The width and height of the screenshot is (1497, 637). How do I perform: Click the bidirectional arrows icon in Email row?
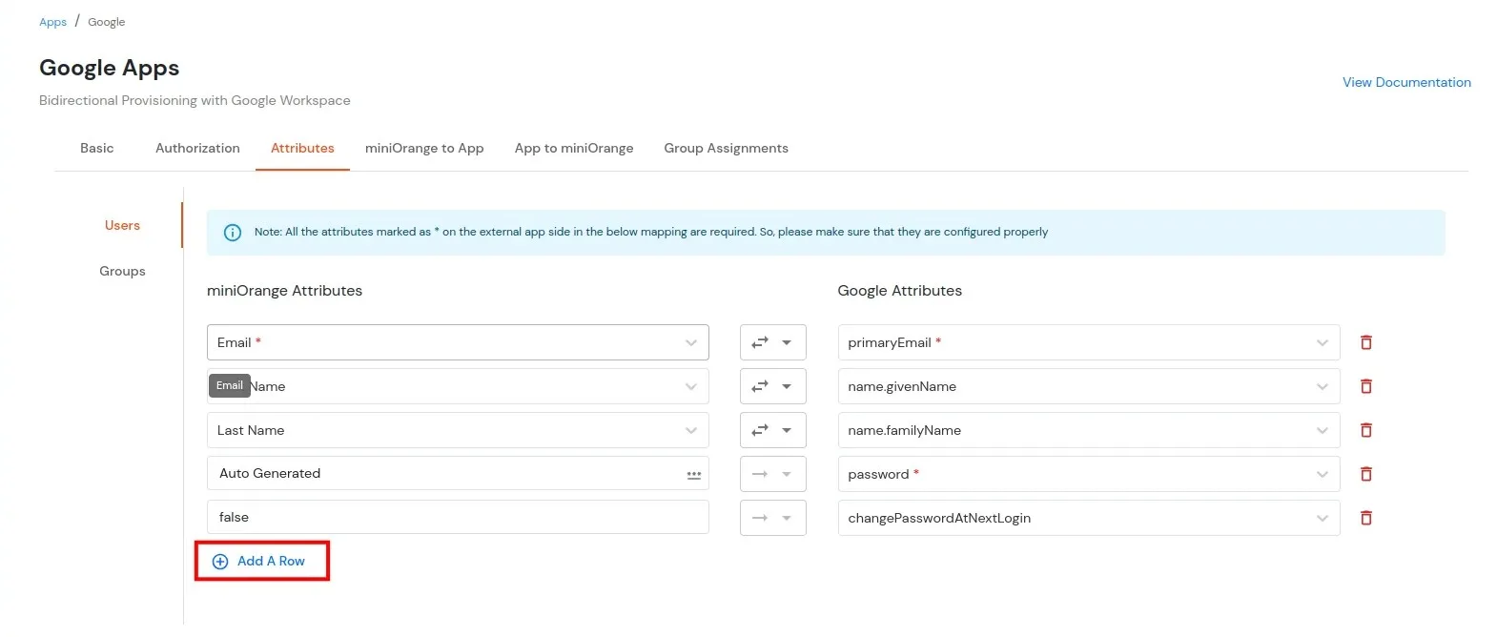click(760, 342)
